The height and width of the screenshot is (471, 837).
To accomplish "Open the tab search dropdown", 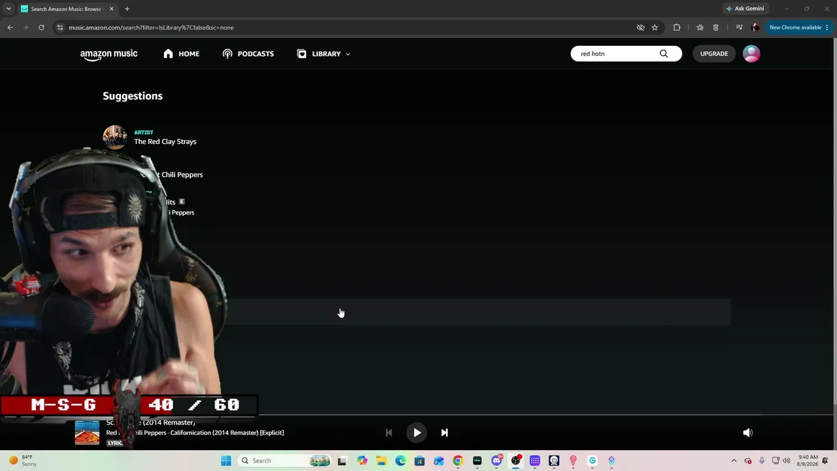I will [9, 9].
